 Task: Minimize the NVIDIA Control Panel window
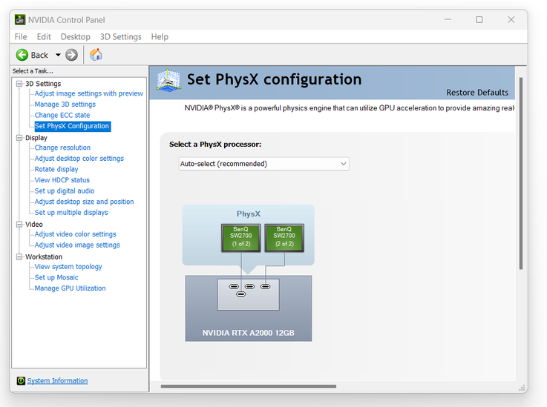click(x=448, y=20)
